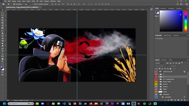Click the search magnifier at top right

[178, 4]
